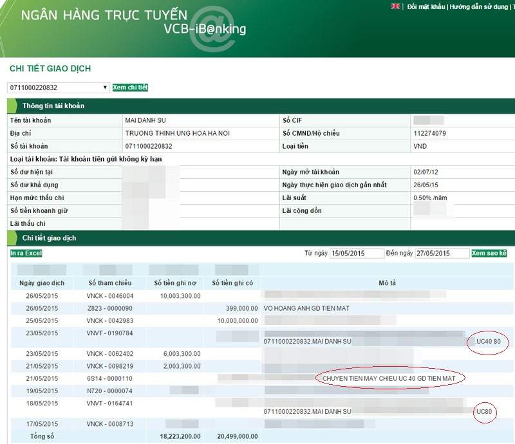Click account open date 02/07/12
The height and width of the screenshot is (444, 515).
tap(426, 172)
